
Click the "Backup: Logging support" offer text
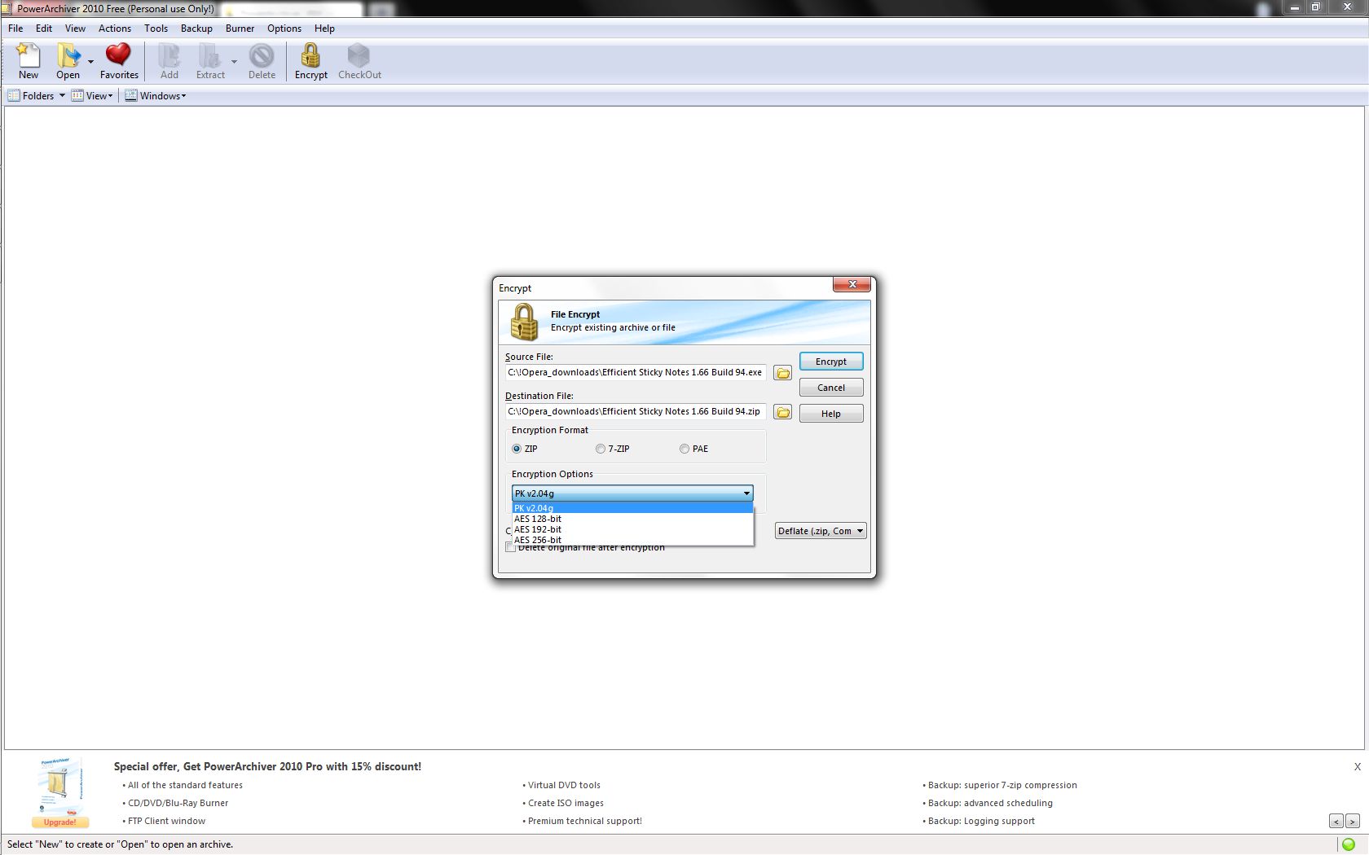pos(981,821)
